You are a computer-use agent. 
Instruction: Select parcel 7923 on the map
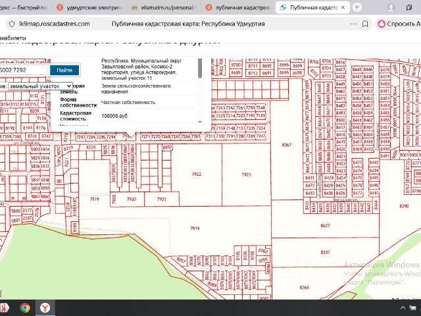(x=246, y=174)
